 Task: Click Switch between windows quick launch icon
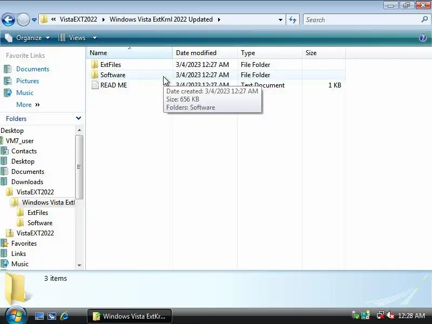52,316
